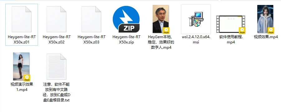Click the file name Heygem-lite-RTX50x.z01
Image resolution: width=281 pixels, height=112 pixels.
[22, 40]
